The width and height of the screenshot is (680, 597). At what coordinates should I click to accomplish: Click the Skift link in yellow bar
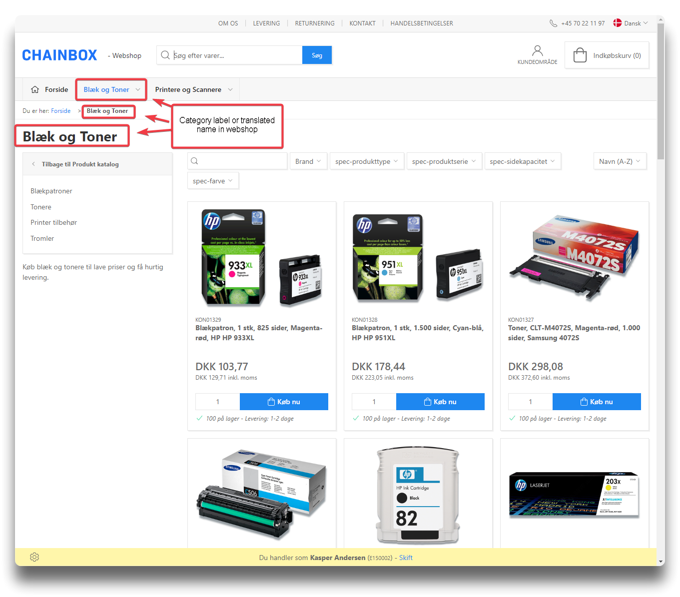coord(406,558)
